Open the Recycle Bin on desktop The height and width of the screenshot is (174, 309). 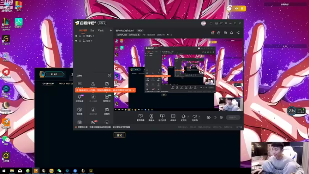[x=6, y=56]
